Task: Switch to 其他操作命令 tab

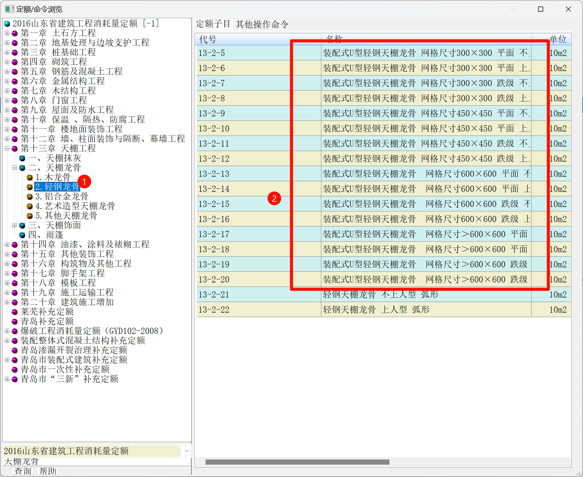Action: click(262, 24)
